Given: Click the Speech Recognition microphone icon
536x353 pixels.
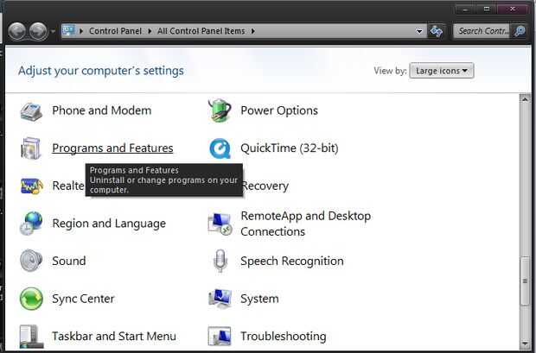Looking at the screenshot, I should tap(220, 261).
